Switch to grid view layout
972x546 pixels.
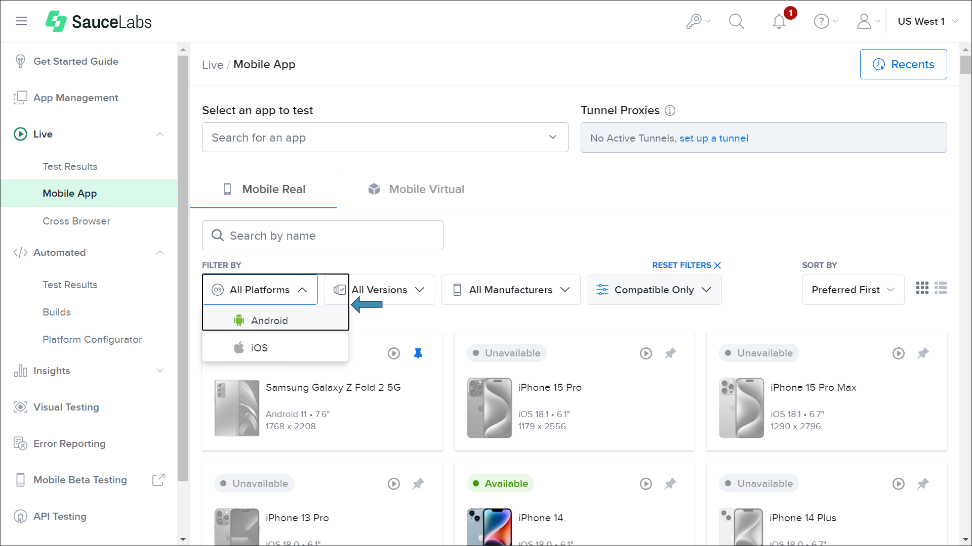(922, 288)
